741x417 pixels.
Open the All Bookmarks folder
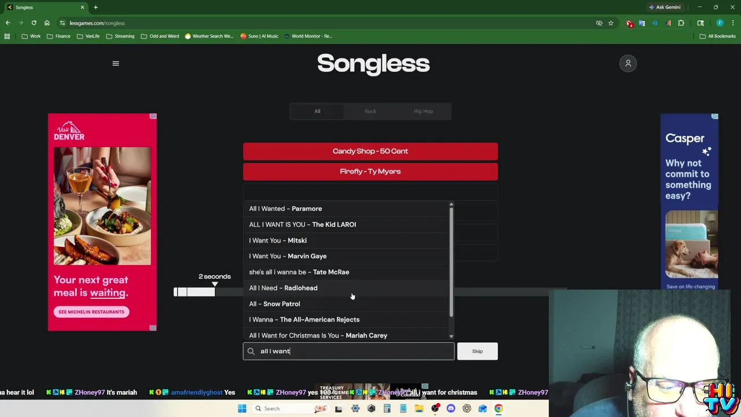click(717, 36)
